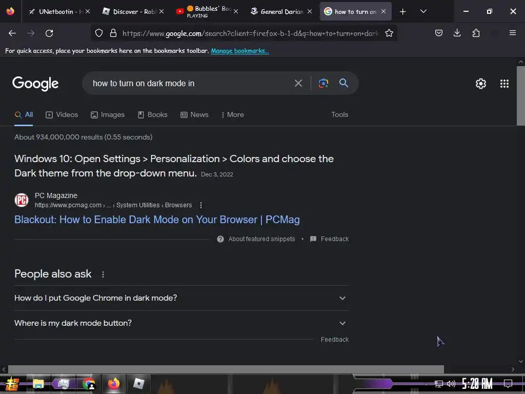Viewport: 525px width, 394px height.
Task: Click the Firefox address bar URL
Action: point(250,33)
